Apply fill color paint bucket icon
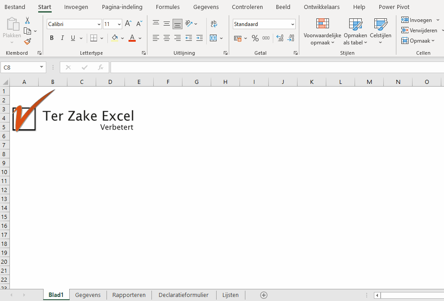This screenshot has height=301, width=444. [115, 38]
